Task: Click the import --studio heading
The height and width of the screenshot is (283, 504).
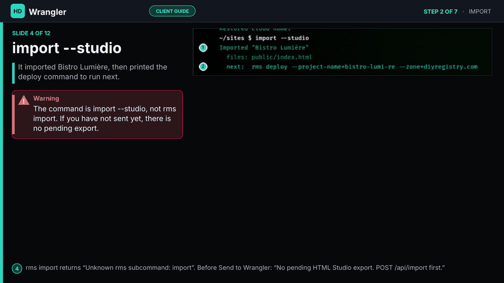Action: (x=67, y=48)
